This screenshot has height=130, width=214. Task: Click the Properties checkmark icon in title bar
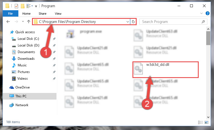(x=16, y=6)
